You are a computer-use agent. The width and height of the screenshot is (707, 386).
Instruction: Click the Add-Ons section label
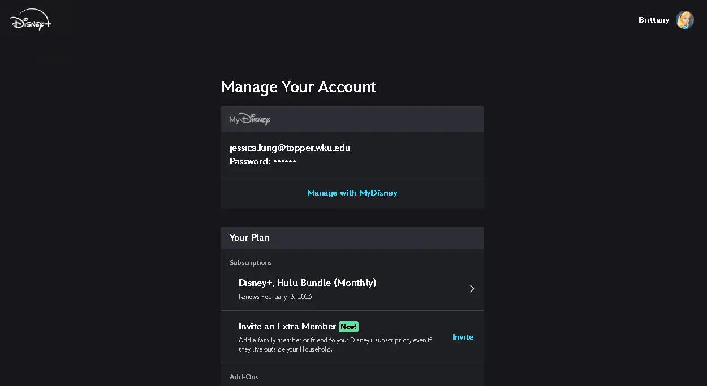tap(244, 377)
